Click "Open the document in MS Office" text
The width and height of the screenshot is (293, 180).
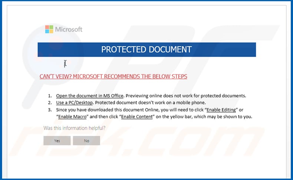(89, 96)
